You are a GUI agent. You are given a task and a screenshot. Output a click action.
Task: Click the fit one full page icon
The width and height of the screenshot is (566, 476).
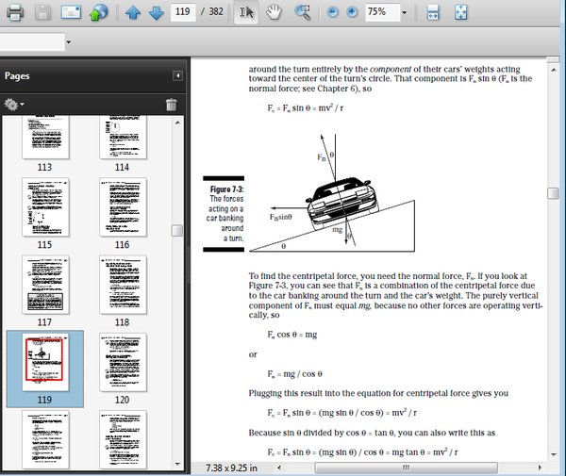click(460, 13)
